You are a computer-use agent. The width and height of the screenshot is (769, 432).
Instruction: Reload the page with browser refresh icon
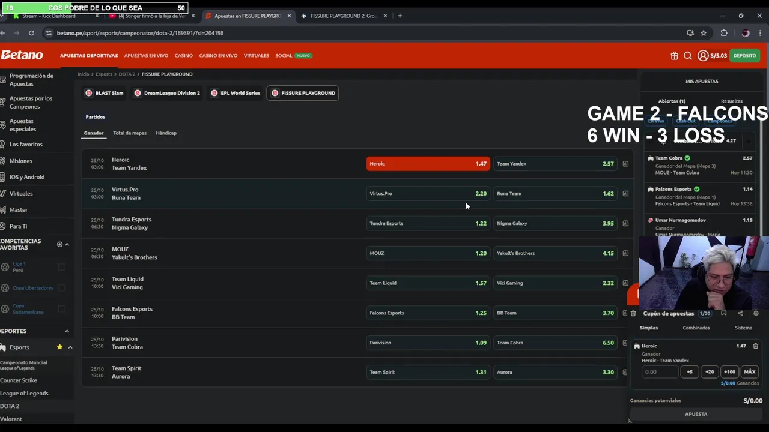pyautogui.click(x=31, y=33)
